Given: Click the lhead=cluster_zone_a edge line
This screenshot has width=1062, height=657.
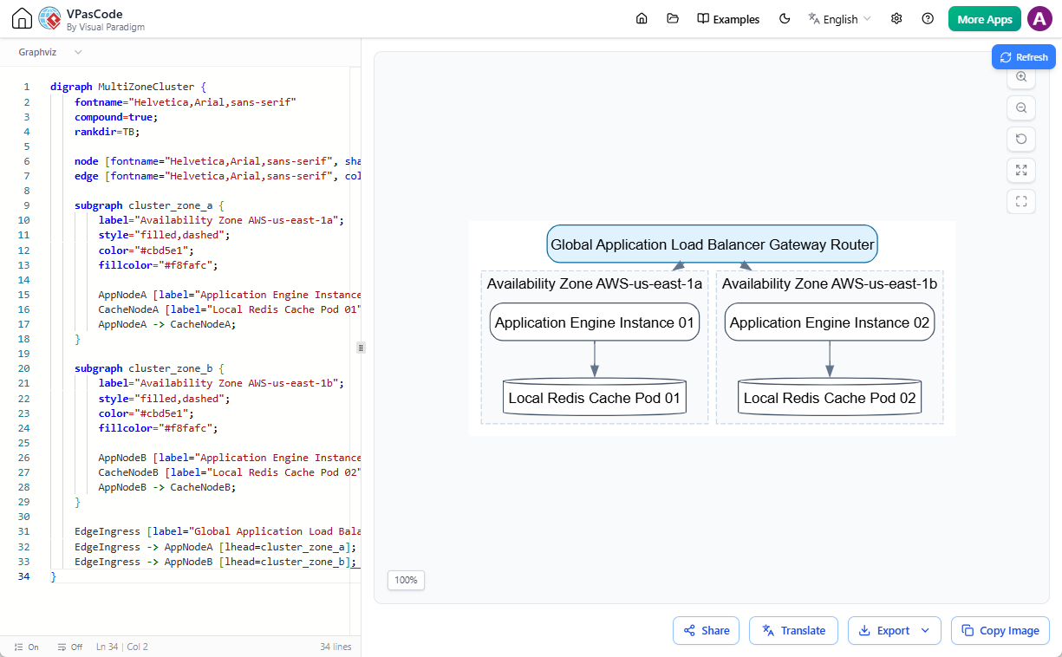Looking at the screenshot, I should click(216, 547).
